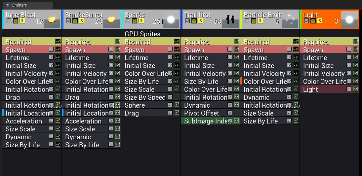Click graph icon for SubImage Index module
Viewport: 362px width, 176px height.
[x=236, y=121]
